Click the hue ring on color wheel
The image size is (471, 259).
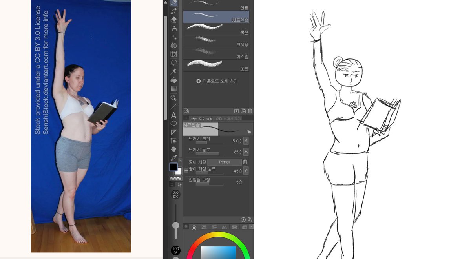tap(218, 235)
